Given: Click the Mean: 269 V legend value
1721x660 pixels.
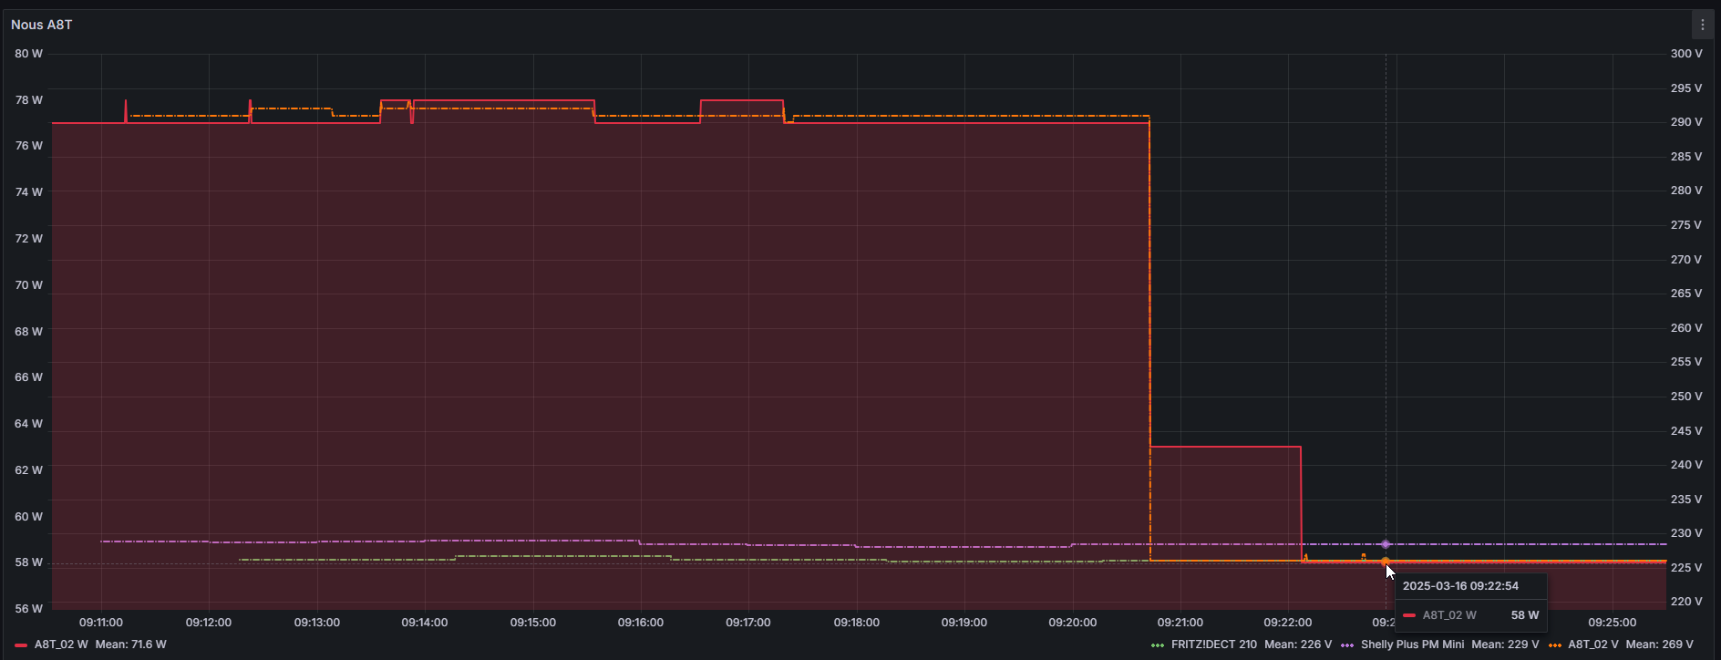Looking at the screenshot, I should point(1659,645).
